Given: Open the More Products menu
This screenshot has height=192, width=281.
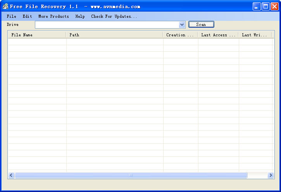Looking at the screenshot, I should pyautogui.click(x=53, y=16).
